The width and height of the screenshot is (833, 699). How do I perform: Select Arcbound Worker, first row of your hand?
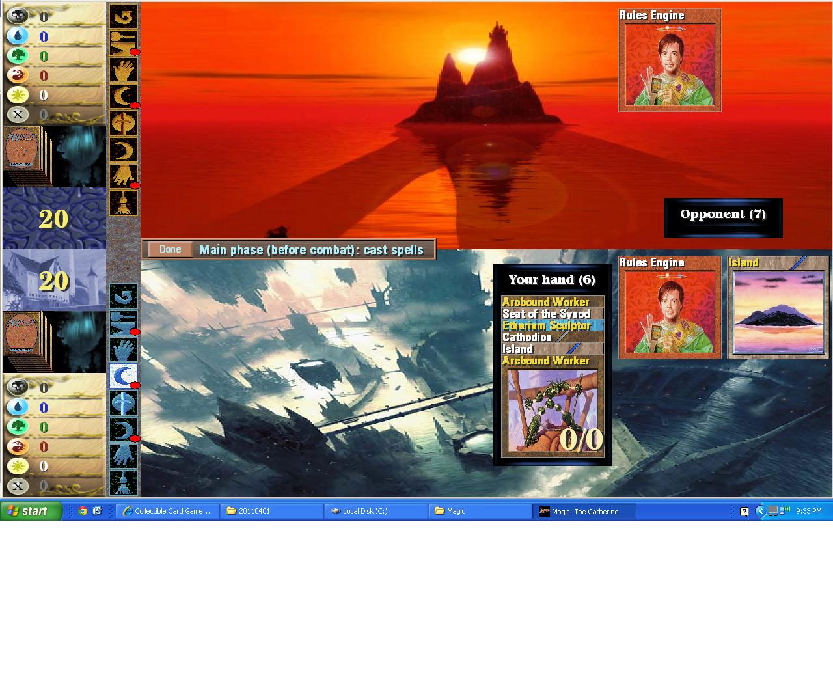pos(553,302)
